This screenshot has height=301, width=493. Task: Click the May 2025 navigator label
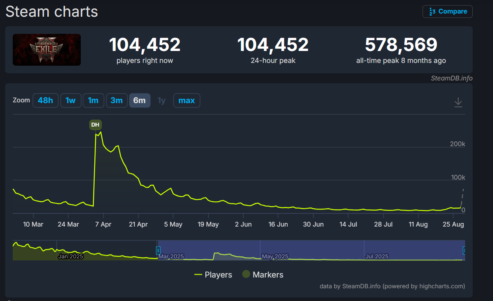[275, 256]
